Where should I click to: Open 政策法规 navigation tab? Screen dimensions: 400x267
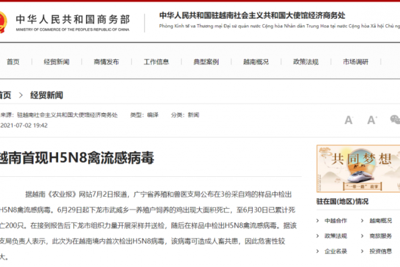306,62
